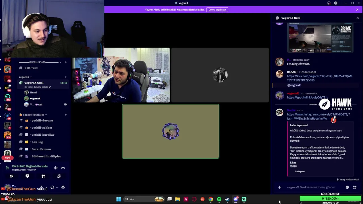
Task: Disable streamer mode with Devre dışı bırak
Action: coord(217,10)
